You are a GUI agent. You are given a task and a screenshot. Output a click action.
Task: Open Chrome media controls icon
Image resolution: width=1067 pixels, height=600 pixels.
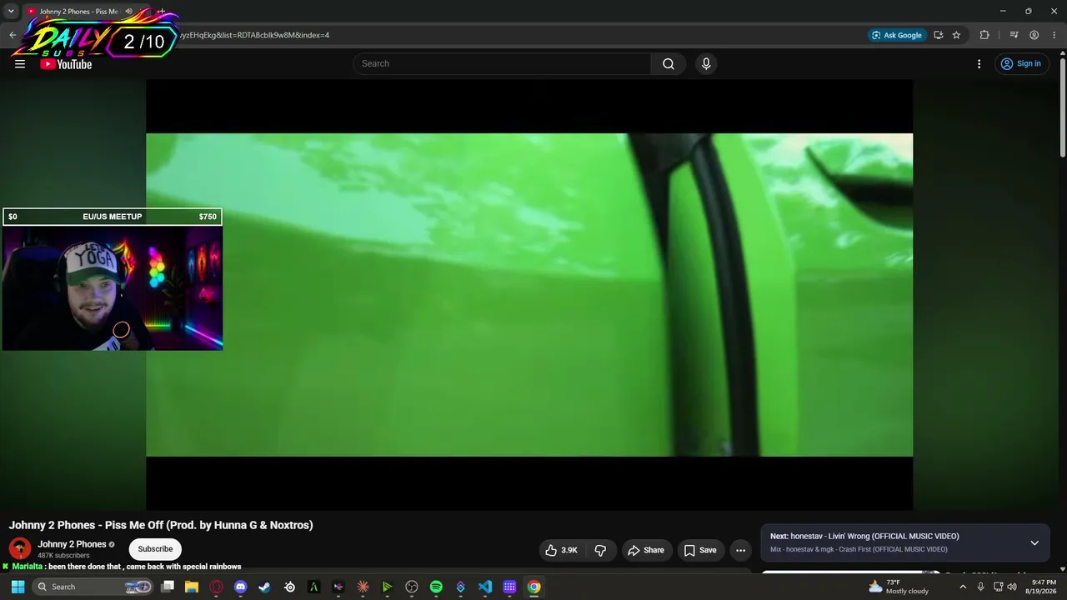[x=1014, y=35]
